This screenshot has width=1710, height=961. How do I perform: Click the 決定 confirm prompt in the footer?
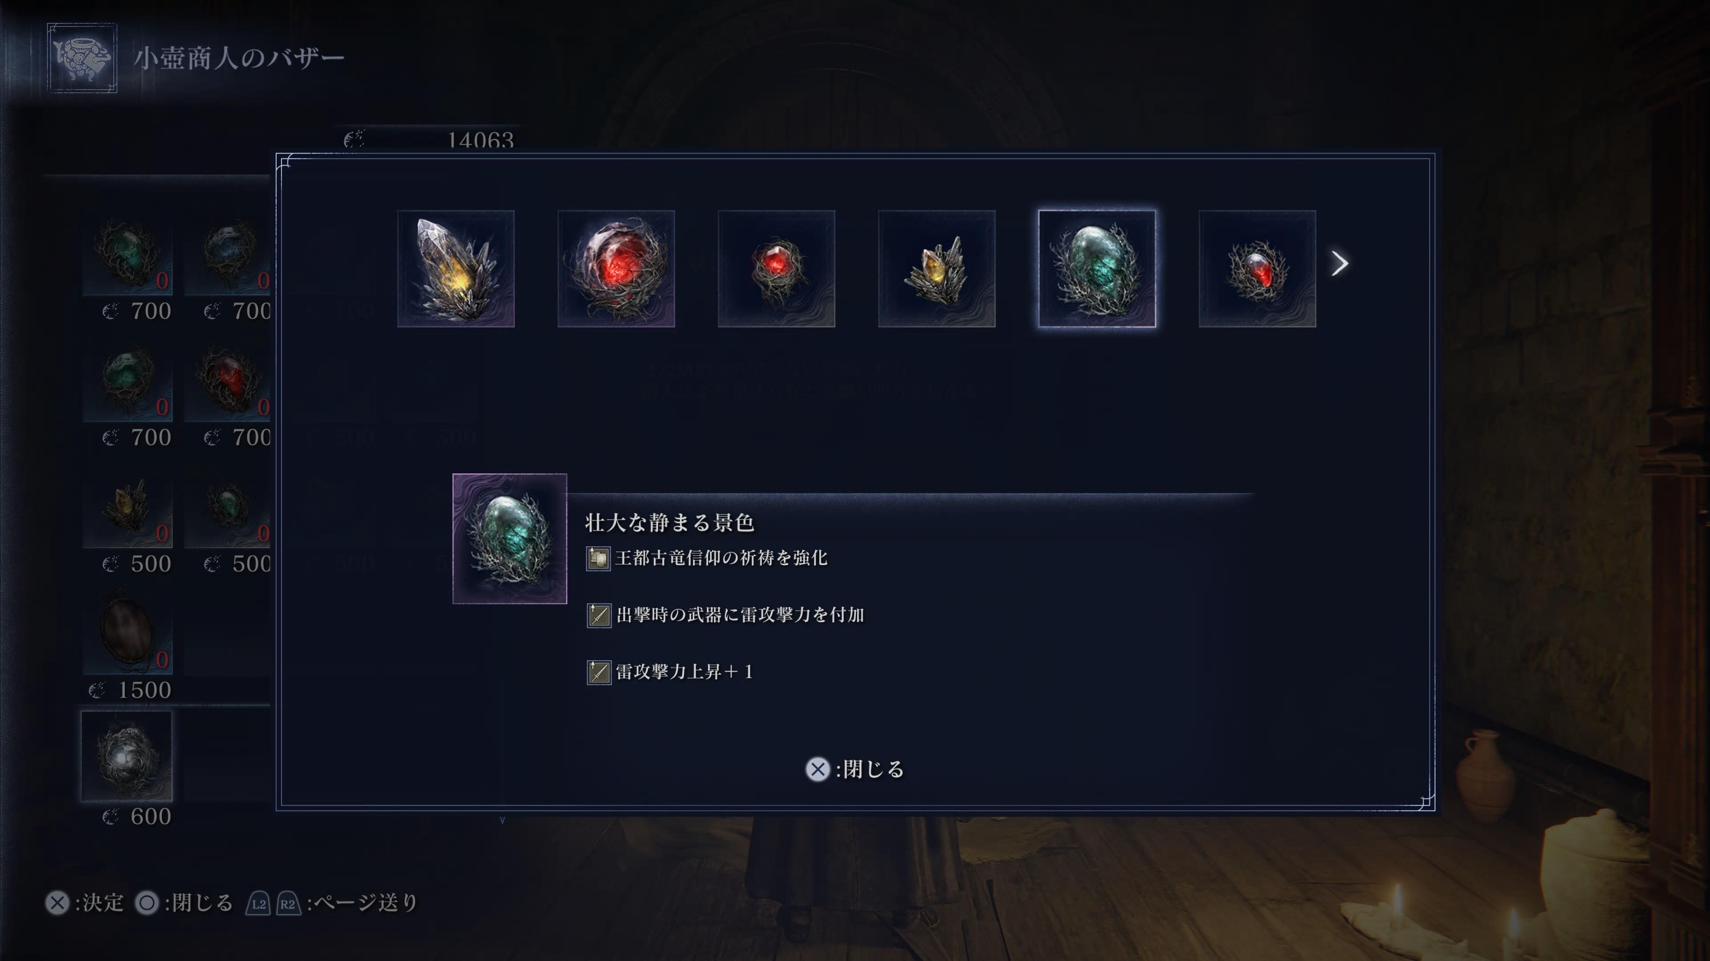pos(84,903)
